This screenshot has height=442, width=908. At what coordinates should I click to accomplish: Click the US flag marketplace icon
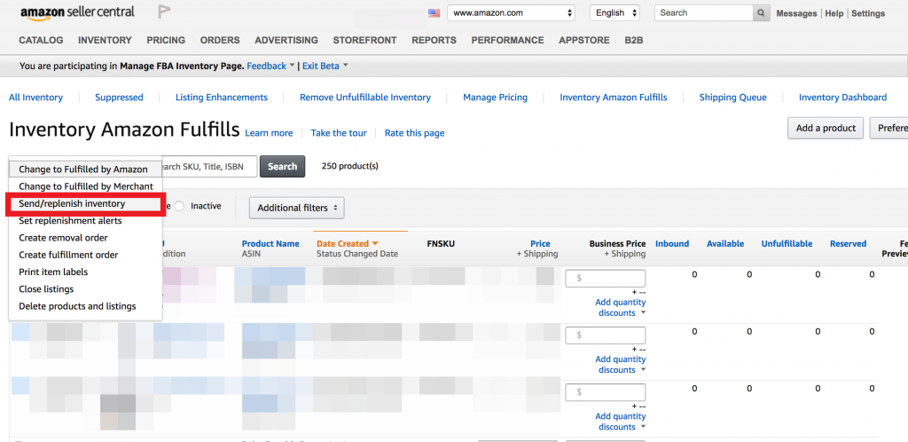coord(434,12)
